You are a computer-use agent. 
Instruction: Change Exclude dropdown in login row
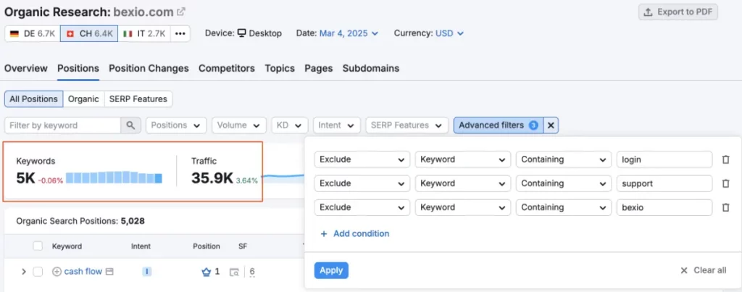[362, 159]
